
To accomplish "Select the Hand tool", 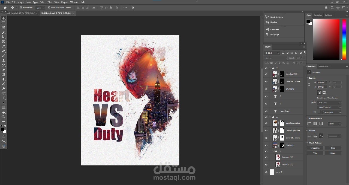I will point(4,112).
